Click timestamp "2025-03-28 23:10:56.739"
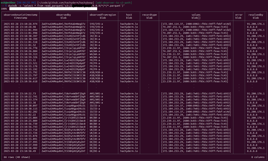Image resolution: width=268 pixels, height=161 pixels. click(20, 124)
